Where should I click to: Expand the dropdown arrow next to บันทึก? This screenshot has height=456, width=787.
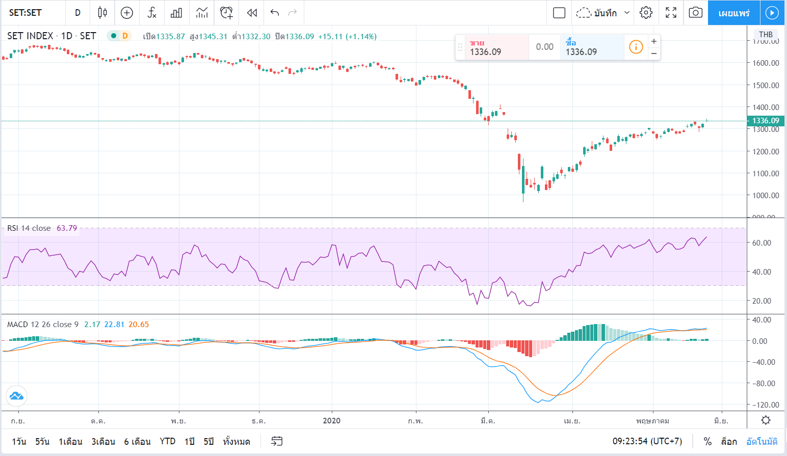point(627,13)
